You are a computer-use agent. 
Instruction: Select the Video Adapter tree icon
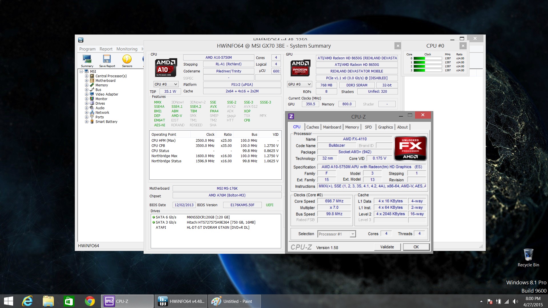click(92, 94)
